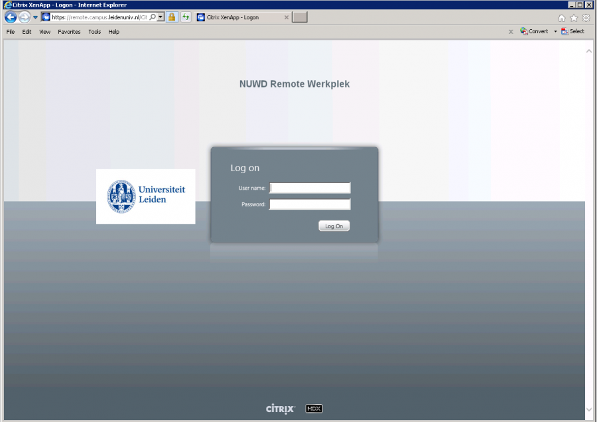Open the Tools menu
The height and width of the screenshot is (422, 597).
tap(95, 32)
